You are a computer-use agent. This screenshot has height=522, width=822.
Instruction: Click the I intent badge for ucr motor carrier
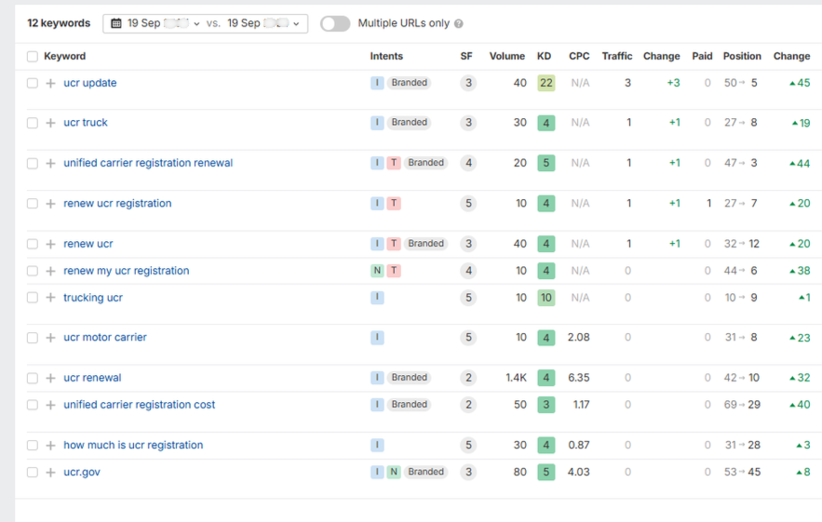[x=377, y=338]
